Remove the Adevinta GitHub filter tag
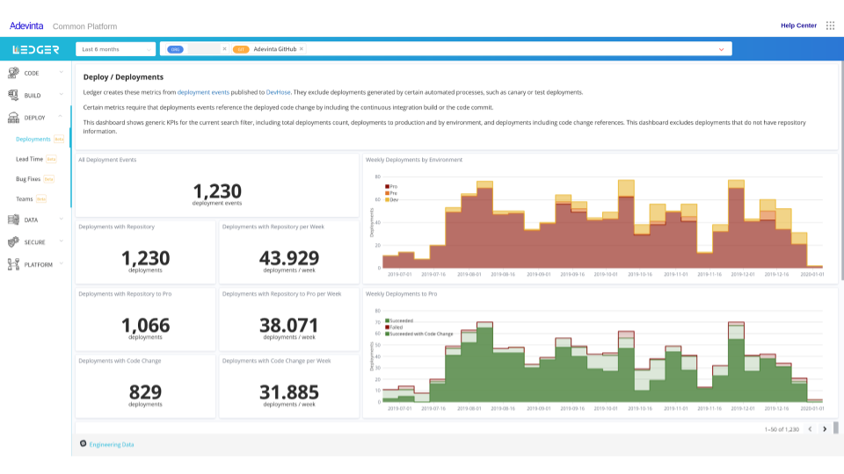844x474 pixels. tap(302, 49)
